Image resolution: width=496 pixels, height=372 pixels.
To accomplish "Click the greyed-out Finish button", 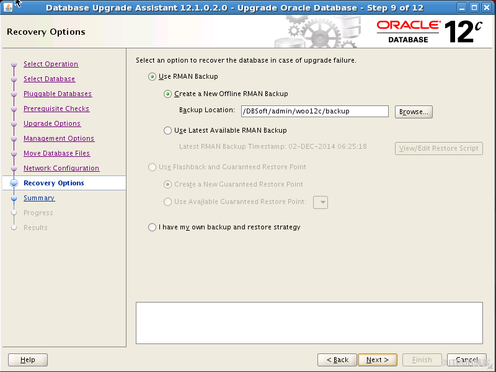I will pos(422,360).
